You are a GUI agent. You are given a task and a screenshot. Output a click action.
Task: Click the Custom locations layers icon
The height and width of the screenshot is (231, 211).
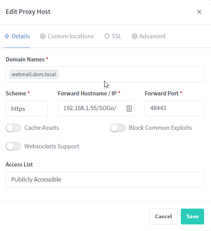coord(43,36)
